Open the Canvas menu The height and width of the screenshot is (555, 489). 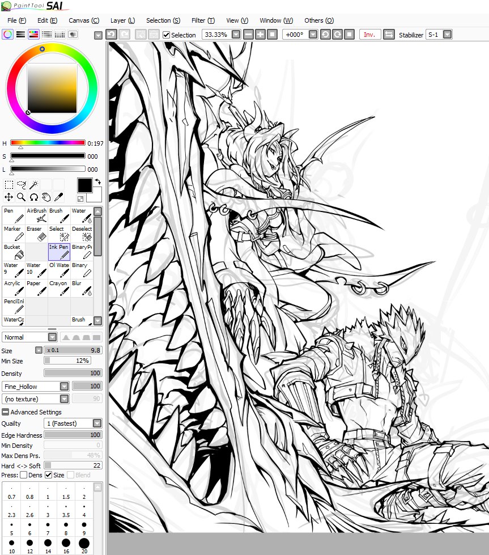84,20
